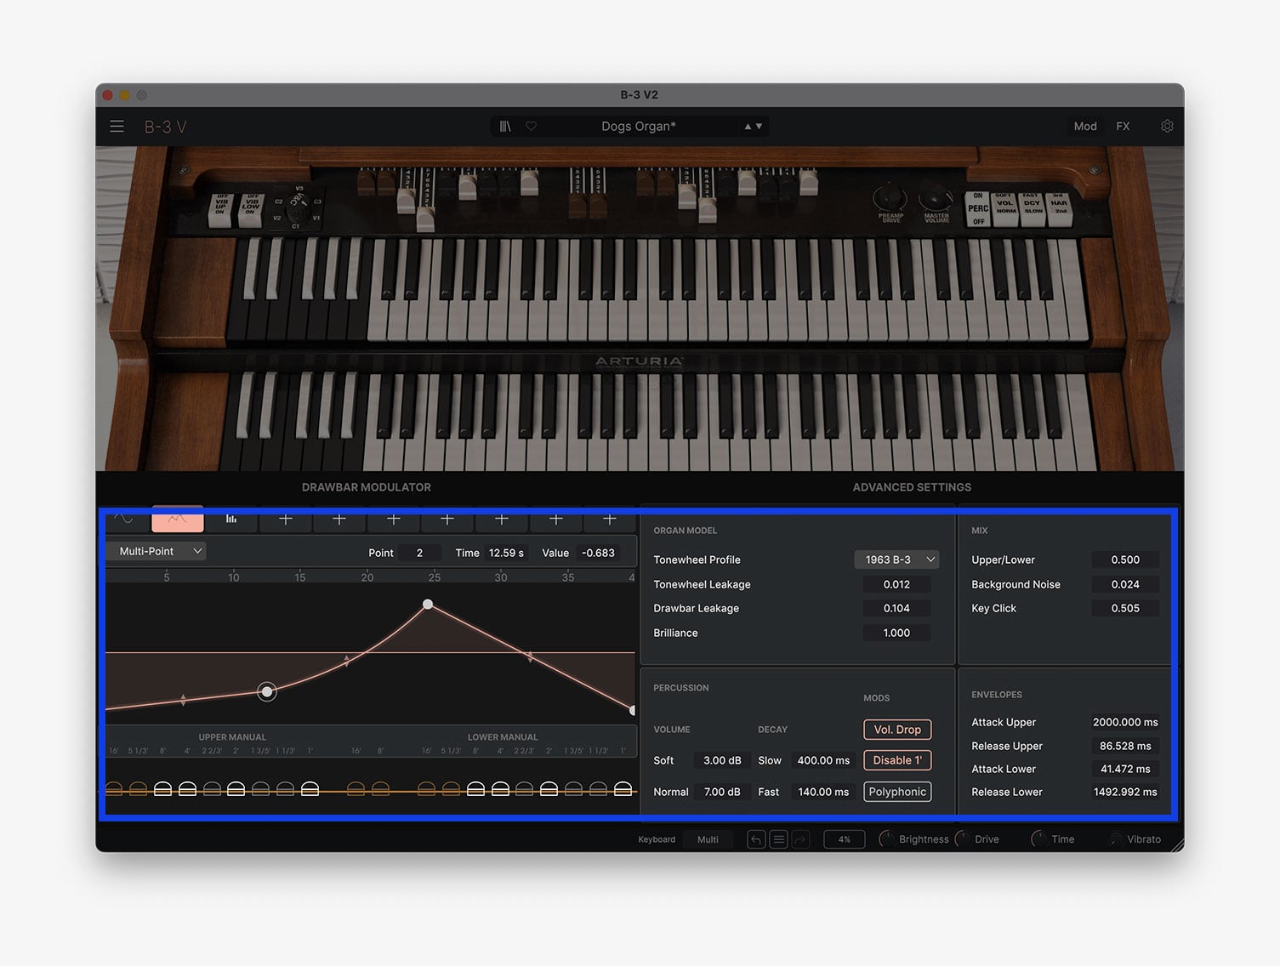Open the hamburger main menu
1280x966 pixels.
pyautogui.click(x=117, y=127)
